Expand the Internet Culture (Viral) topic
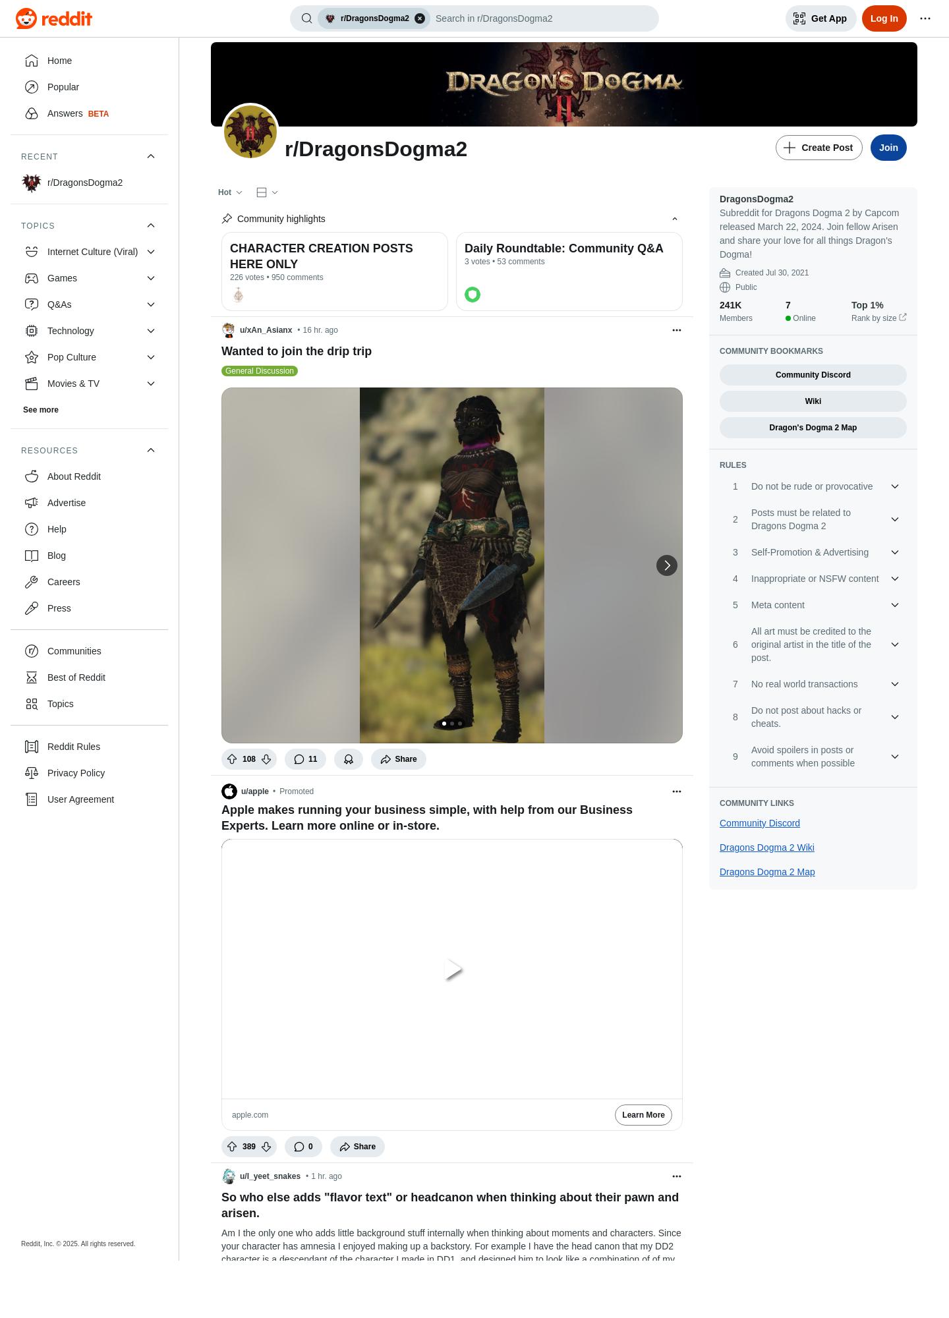The width and height of the screenshot is (949, 1318). (151, 252)
